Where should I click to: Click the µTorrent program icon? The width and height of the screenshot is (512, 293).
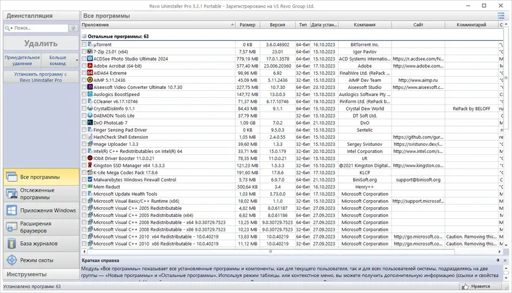[x=90, y=44]
